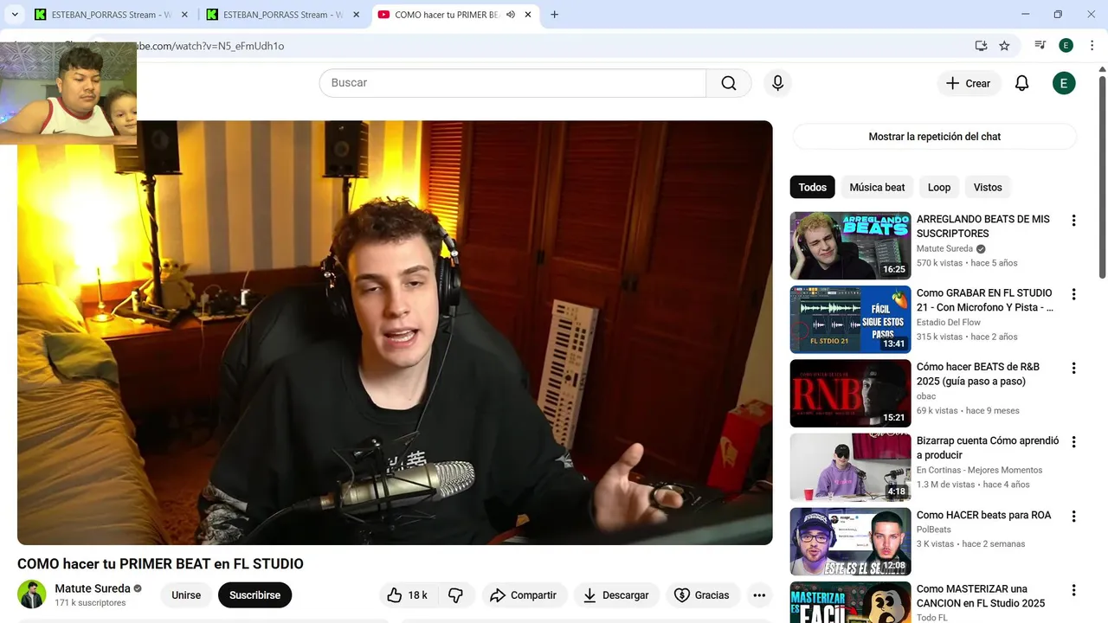The height and width of the screenshot is (623, 1108).
Task: Show the chat replay
Action: (934, 137)
